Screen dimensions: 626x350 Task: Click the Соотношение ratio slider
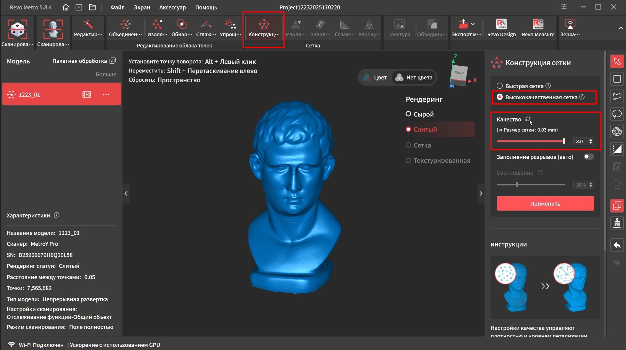531,185
